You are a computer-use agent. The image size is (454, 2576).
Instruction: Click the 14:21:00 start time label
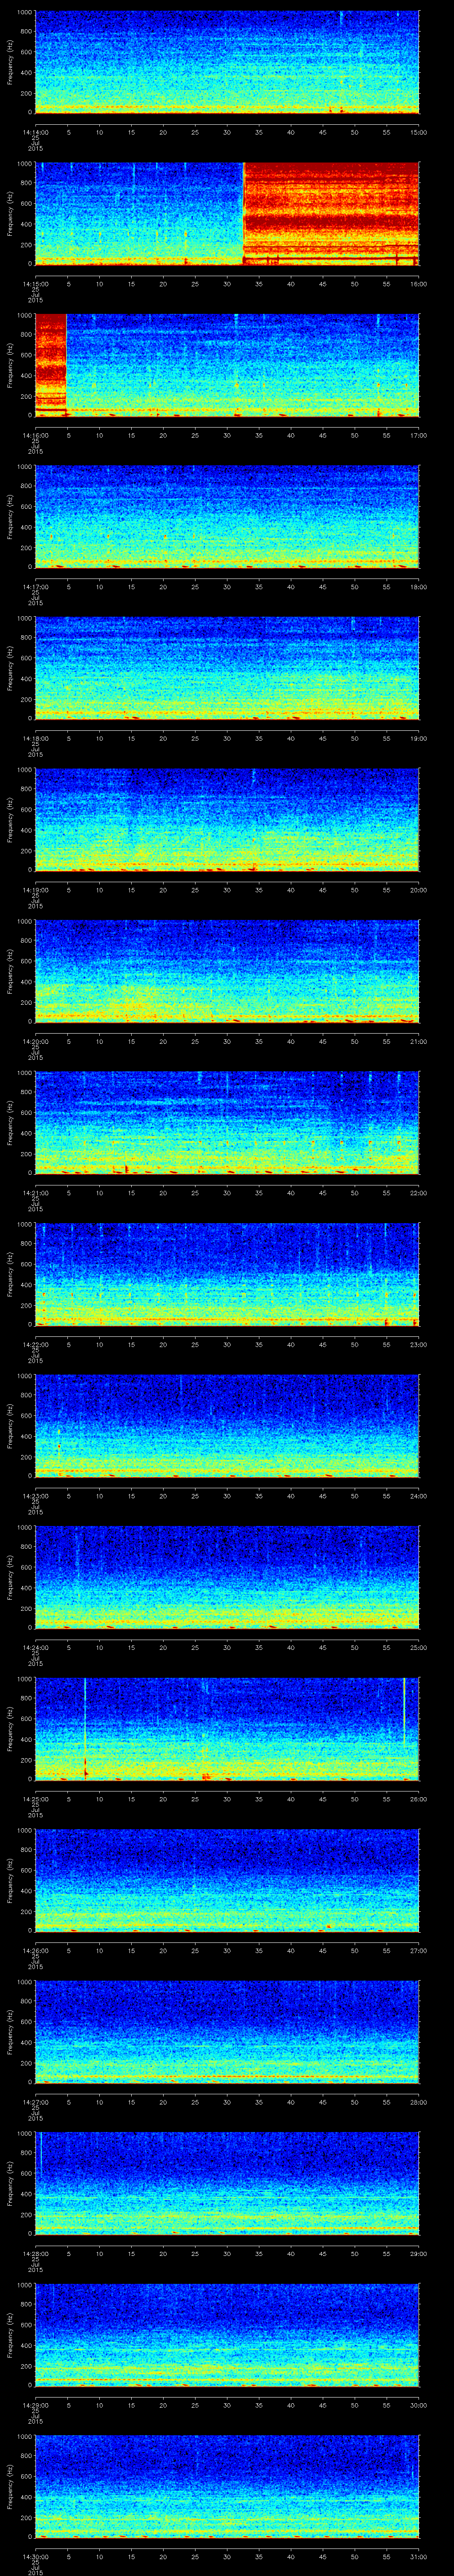(x=35, y=1193)
